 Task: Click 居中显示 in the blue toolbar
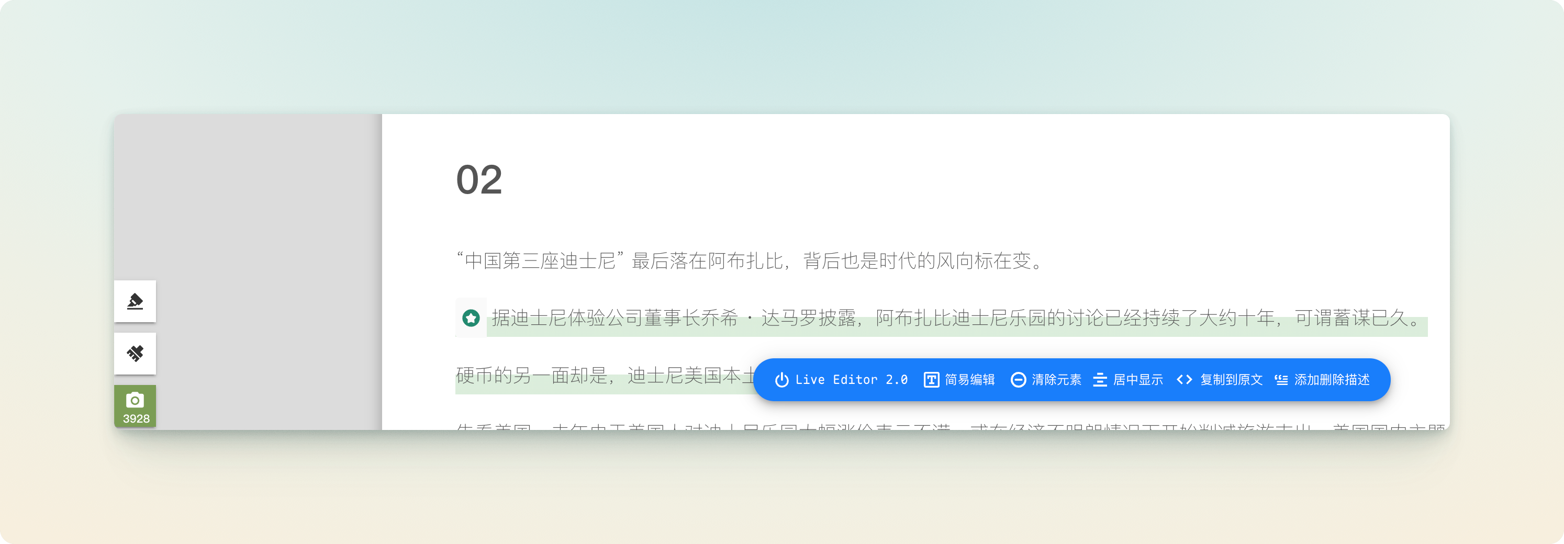tap(1128, 380)
